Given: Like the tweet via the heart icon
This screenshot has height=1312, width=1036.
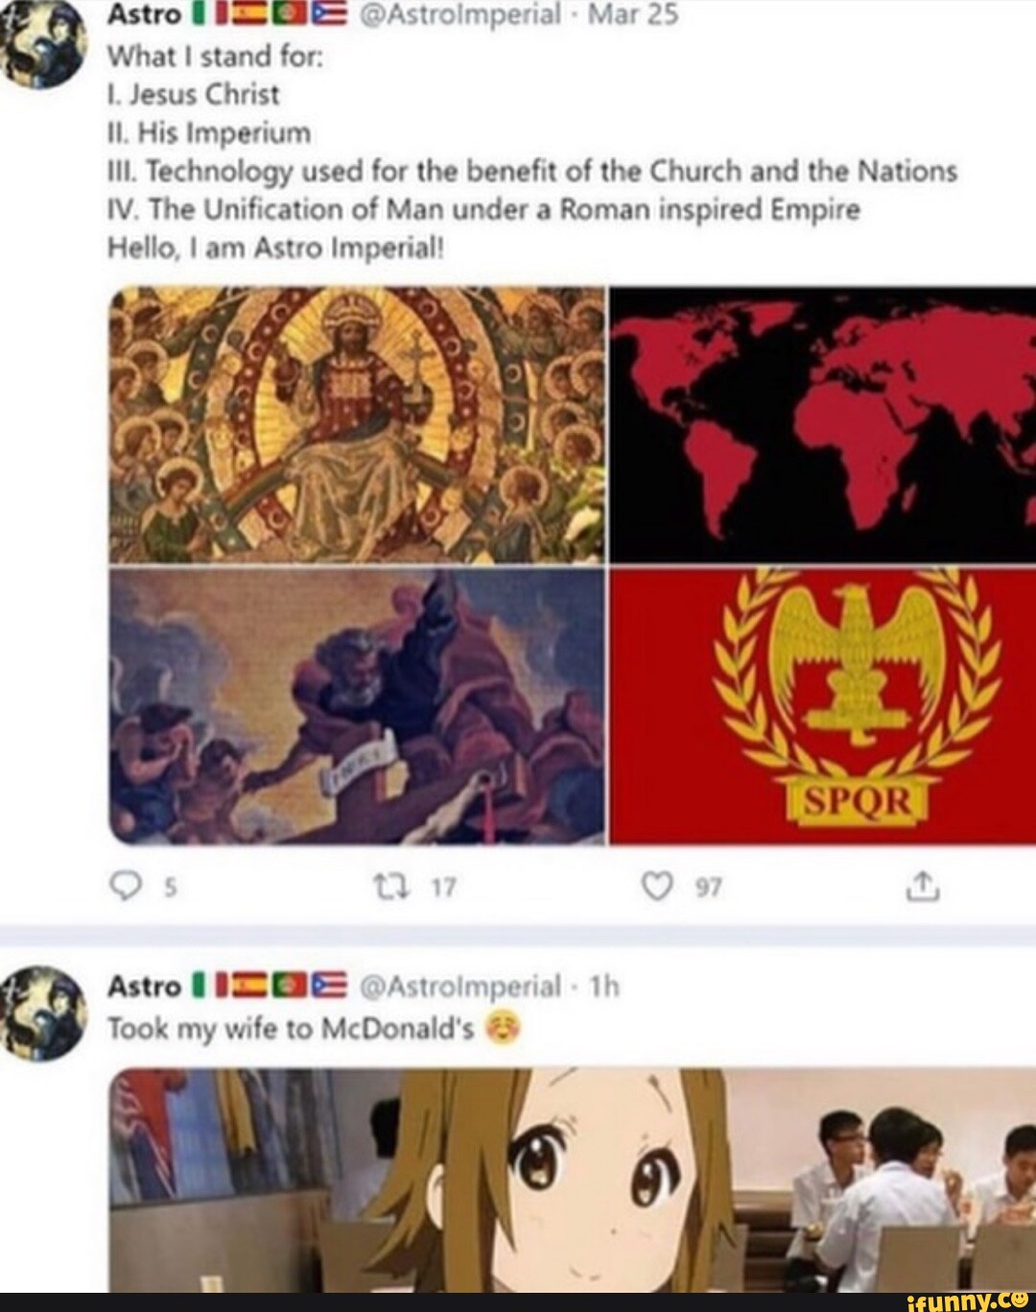Looking at the screenshot, I should (658, 889).
